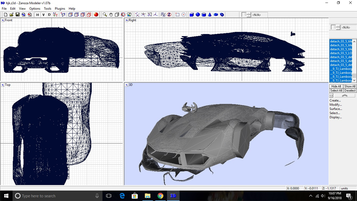The image size is (357, 201).
Task: Click the Hide All button
Action: click(x=336, y=86)
